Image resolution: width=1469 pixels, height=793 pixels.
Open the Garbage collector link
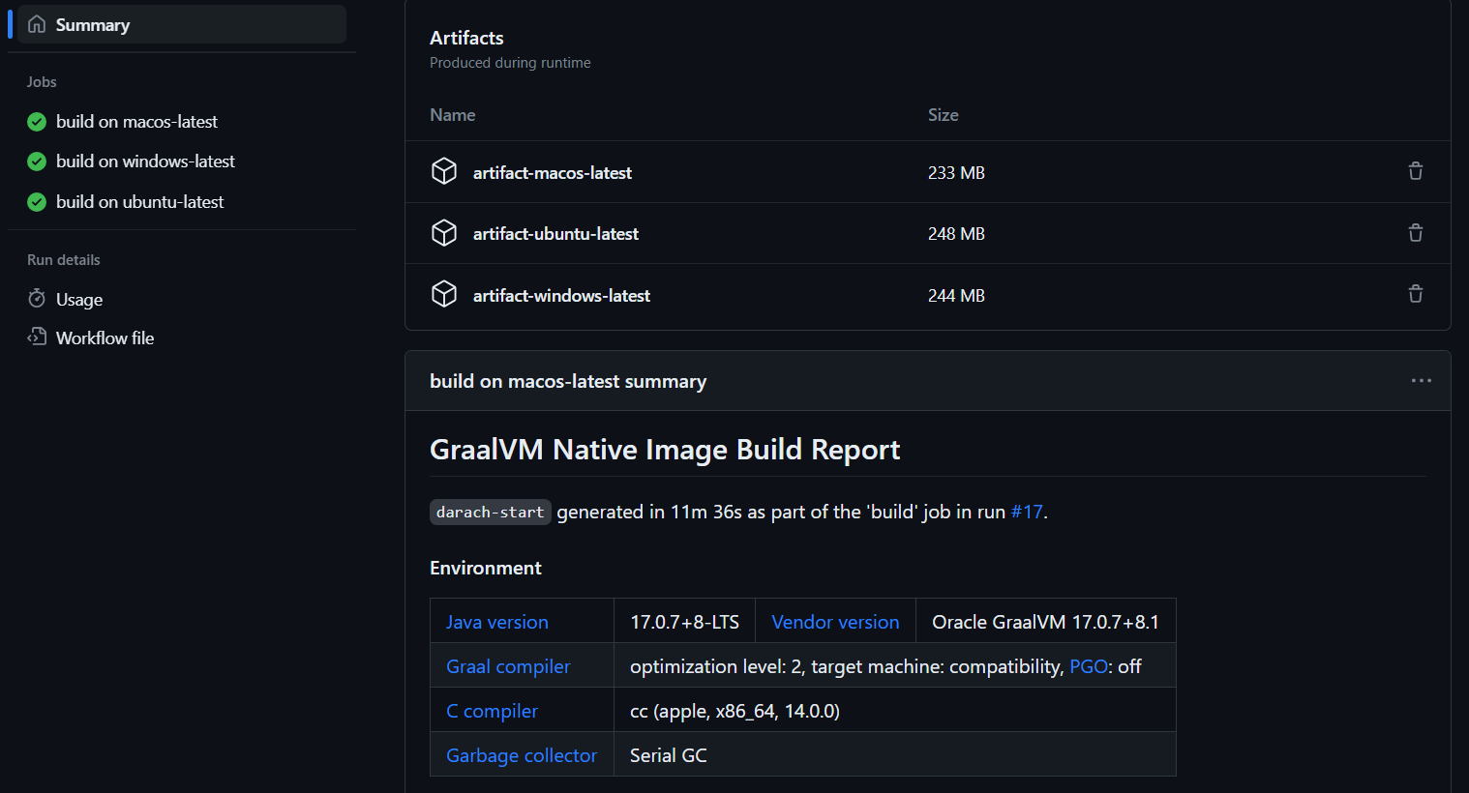coord(522,755)
